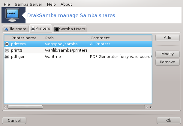Click the scrollbar's second left arrow near right end
This screenshot has width=183, height=126.
pos(147,107)
